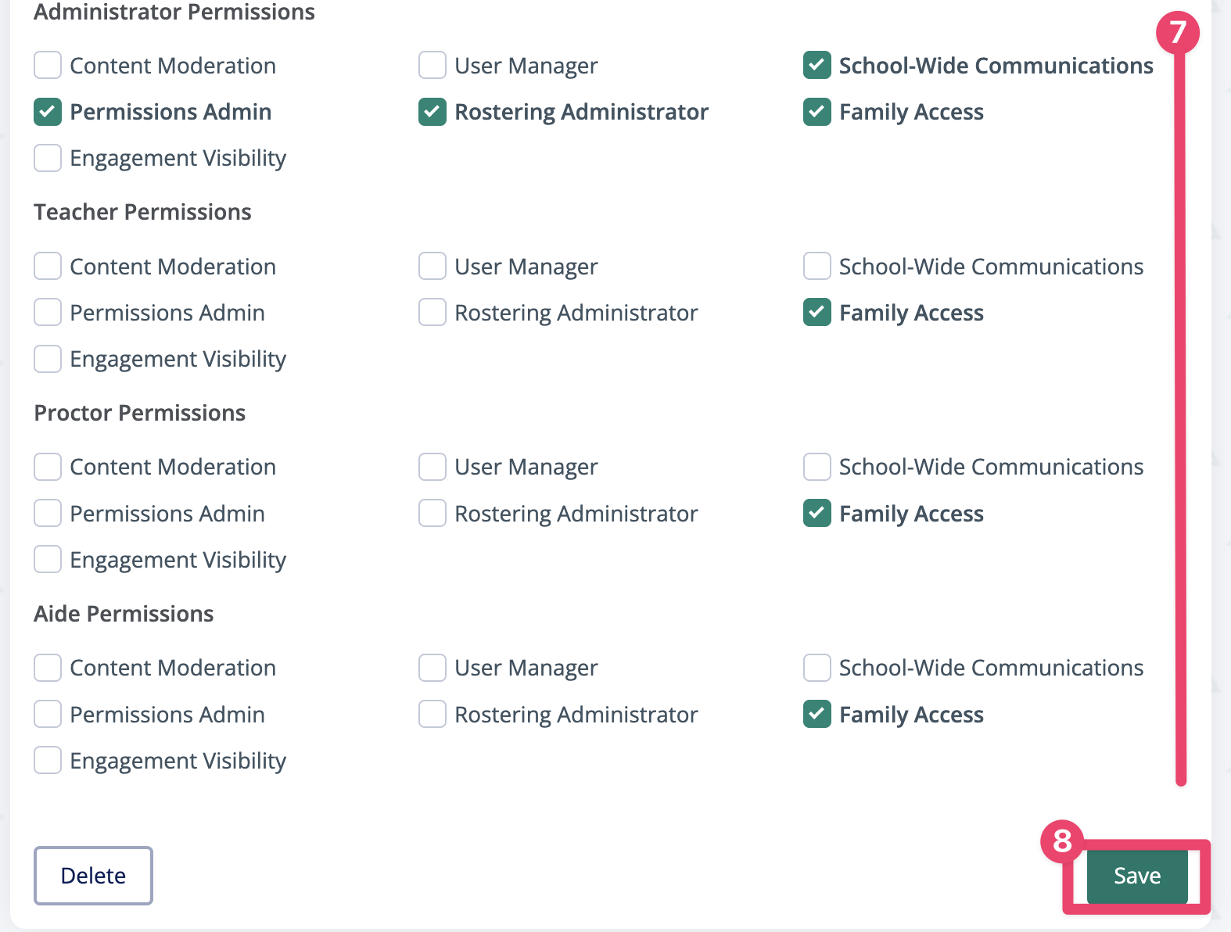This screenshot has width=1231, height=932.
Task: Check User Manager under Administrator Permissions
Action: tap(432, 66)
